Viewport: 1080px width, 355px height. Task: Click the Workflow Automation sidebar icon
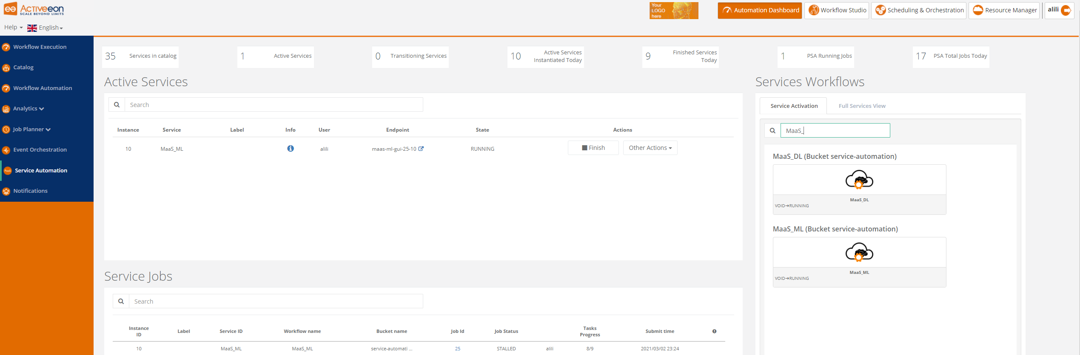click(6, 88)
